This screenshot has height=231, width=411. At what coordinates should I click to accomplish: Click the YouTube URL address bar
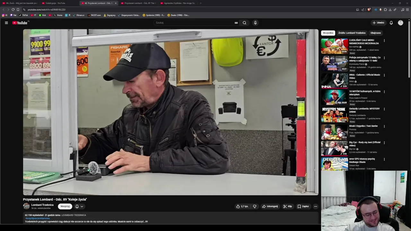click(x=189, y=10)
